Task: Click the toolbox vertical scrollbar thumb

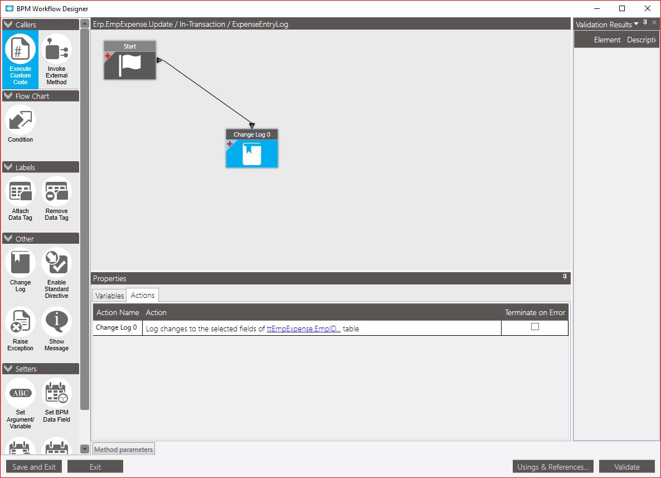Action: pyautogui.click(x=85, y=219)
